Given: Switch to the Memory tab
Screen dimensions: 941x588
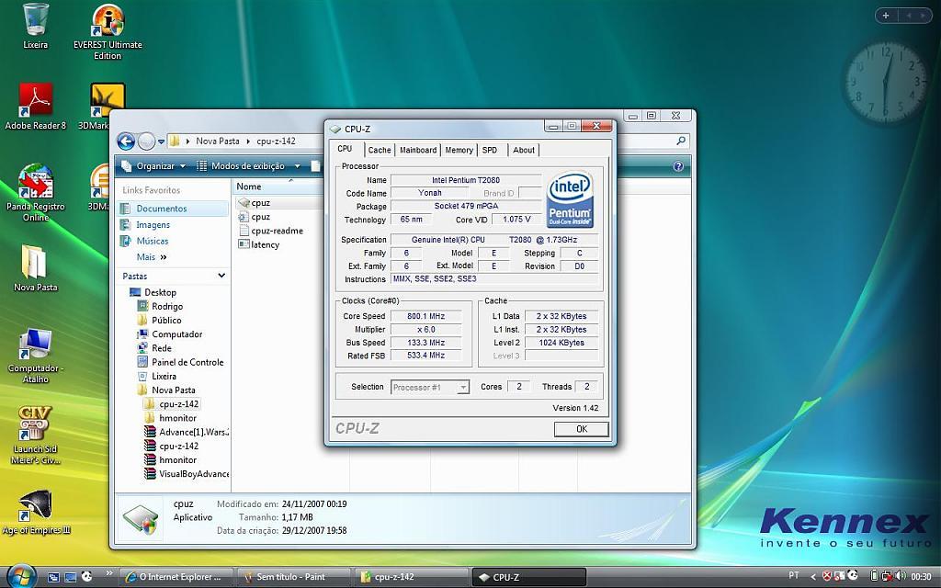Looking at the screenshot, I should click(x=459, y=150).
